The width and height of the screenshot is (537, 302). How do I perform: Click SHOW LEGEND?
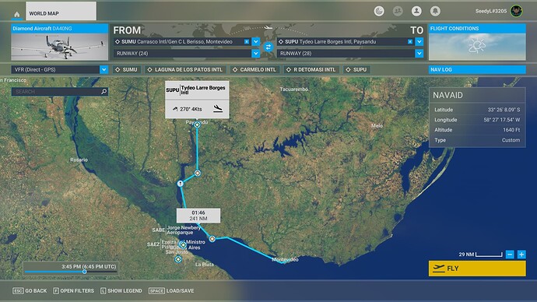(121, 290)
